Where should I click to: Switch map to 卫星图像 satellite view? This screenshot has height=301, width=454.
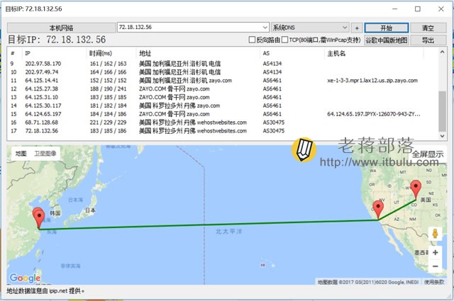coord(45,153)
